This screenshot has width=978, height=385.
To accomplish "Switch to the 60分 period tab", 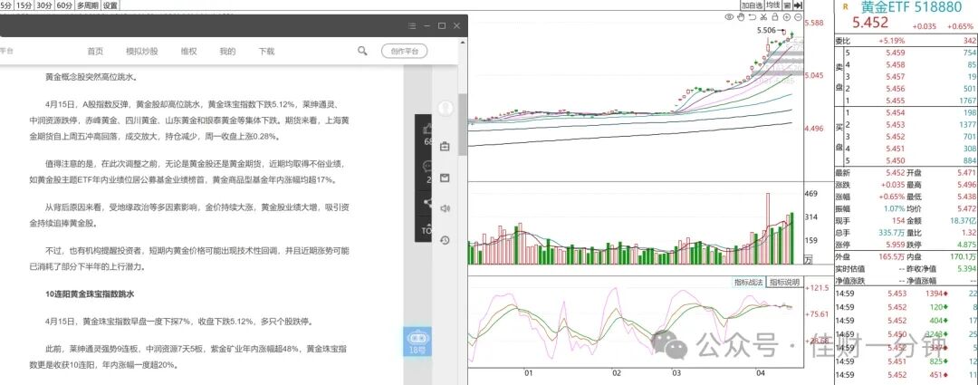I will click(63, 5).
